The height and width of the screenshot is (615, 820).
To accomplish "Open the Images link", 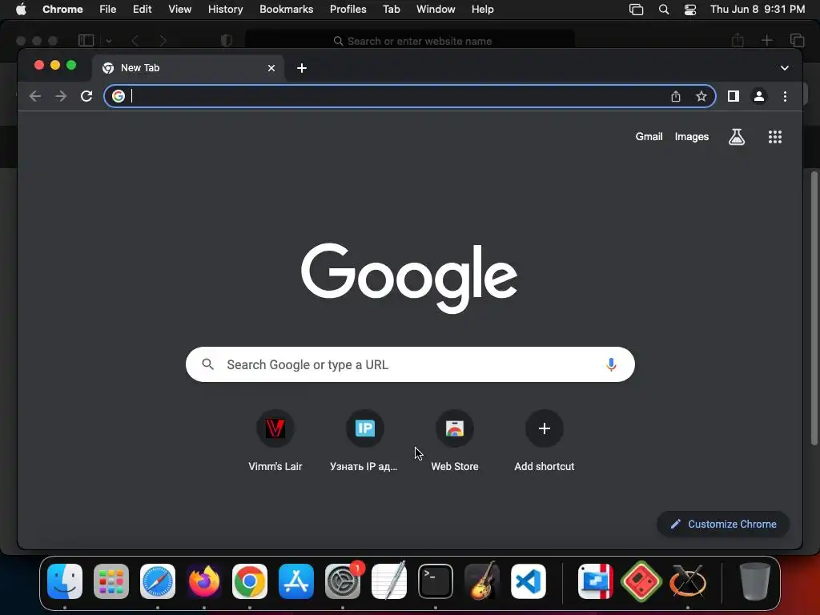I will point(691,136).
